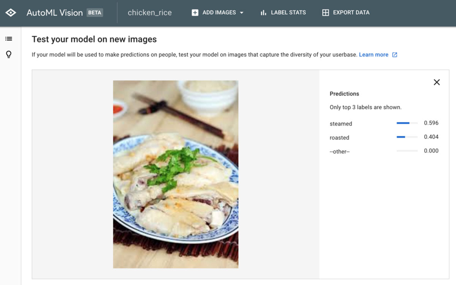This screenshot has width=456, height=285.
Task: Click the uploaded chicken rice photo
Action: coord(176,174)
